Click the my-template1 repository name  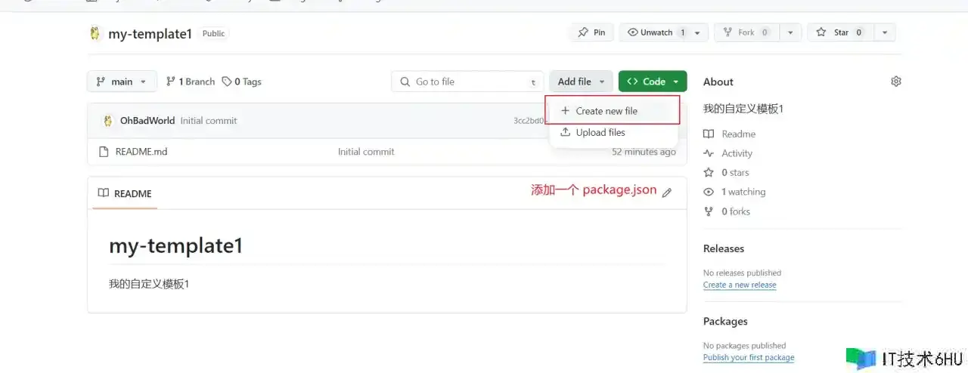150,33
